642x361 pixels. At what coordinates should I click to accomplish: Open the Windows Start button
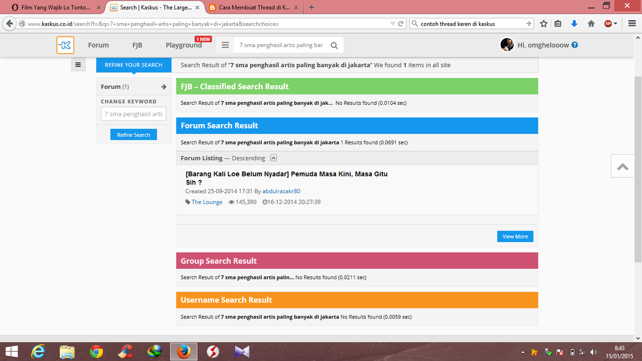tap(11, 352)
